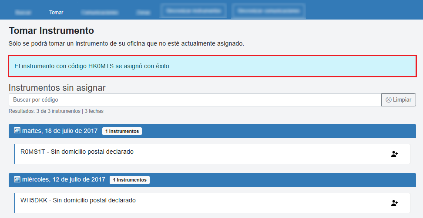Select the WH5DKK instrument row
This screenshot has width=423, height=218.
click(196, 203)
